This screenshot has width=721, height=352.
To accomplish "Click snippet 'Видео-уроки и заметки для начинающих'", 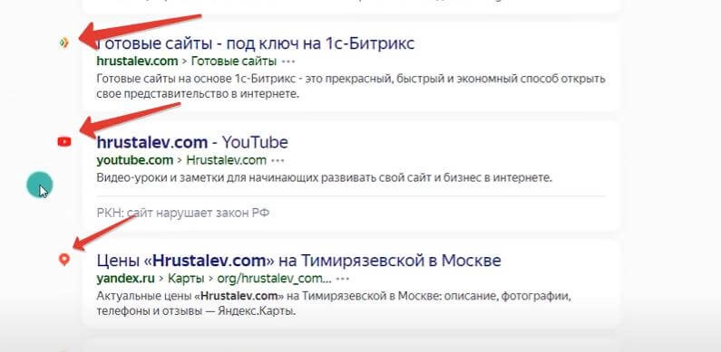I will click(324, 177).
